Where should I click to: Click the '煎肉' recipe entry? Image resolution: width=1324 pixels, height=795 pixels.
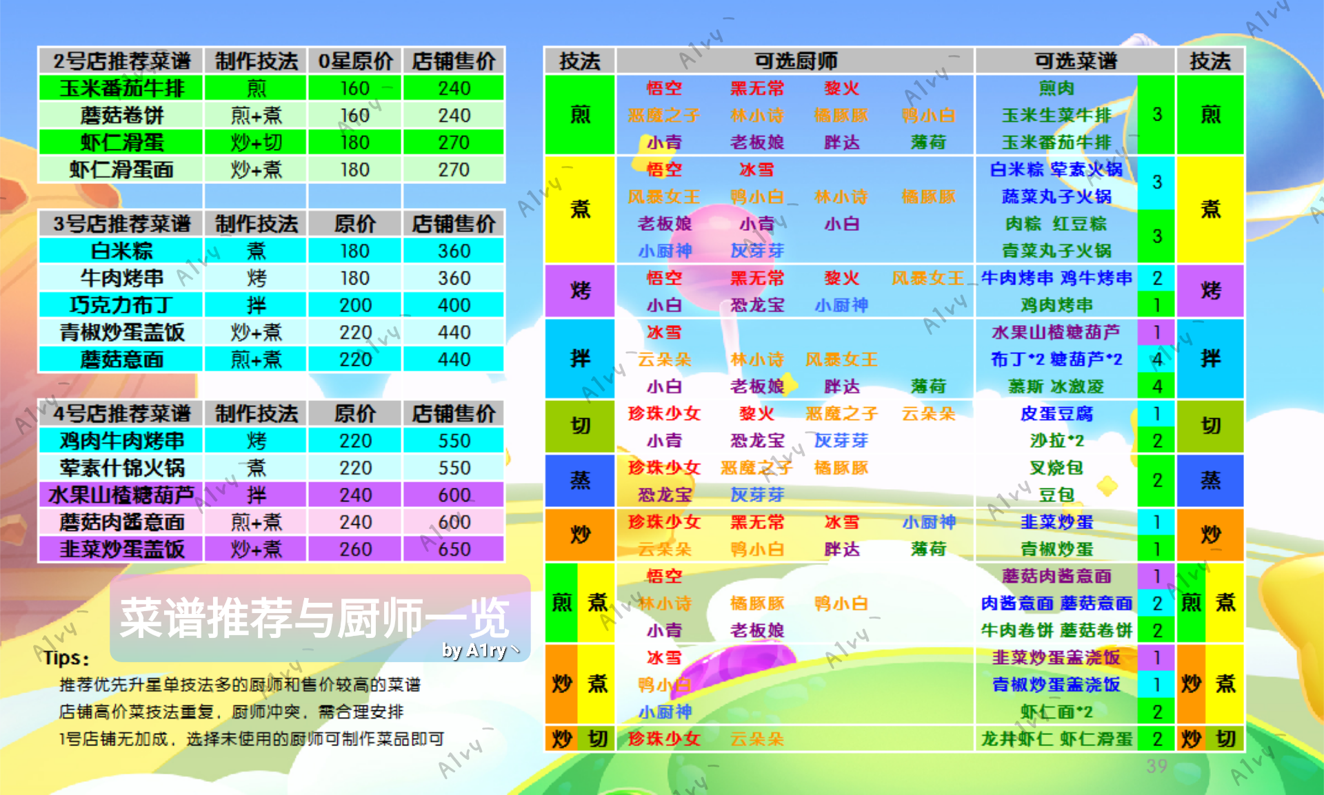(x=1056, y=88)
